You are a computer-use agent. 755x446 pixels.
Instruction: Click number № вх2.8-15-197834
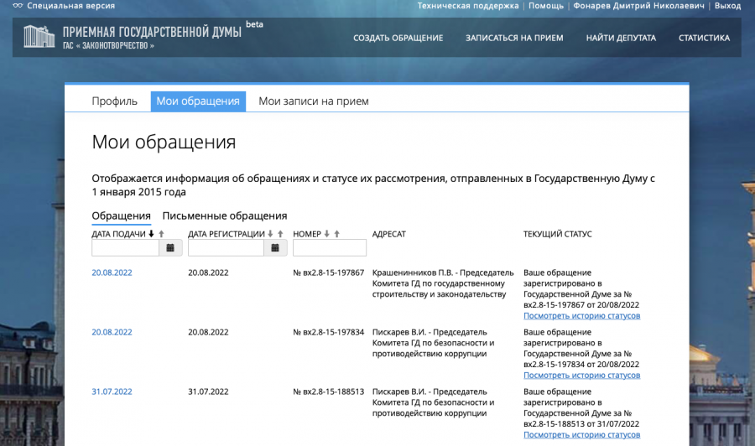328,333
